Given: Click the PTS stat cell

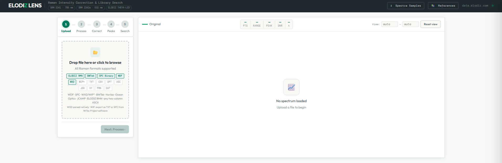Looking at the screenshot, I should click(245, 24).
